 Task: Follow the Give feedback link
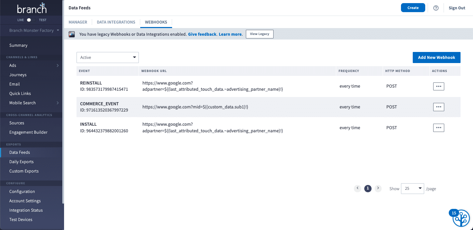point(202,34)
